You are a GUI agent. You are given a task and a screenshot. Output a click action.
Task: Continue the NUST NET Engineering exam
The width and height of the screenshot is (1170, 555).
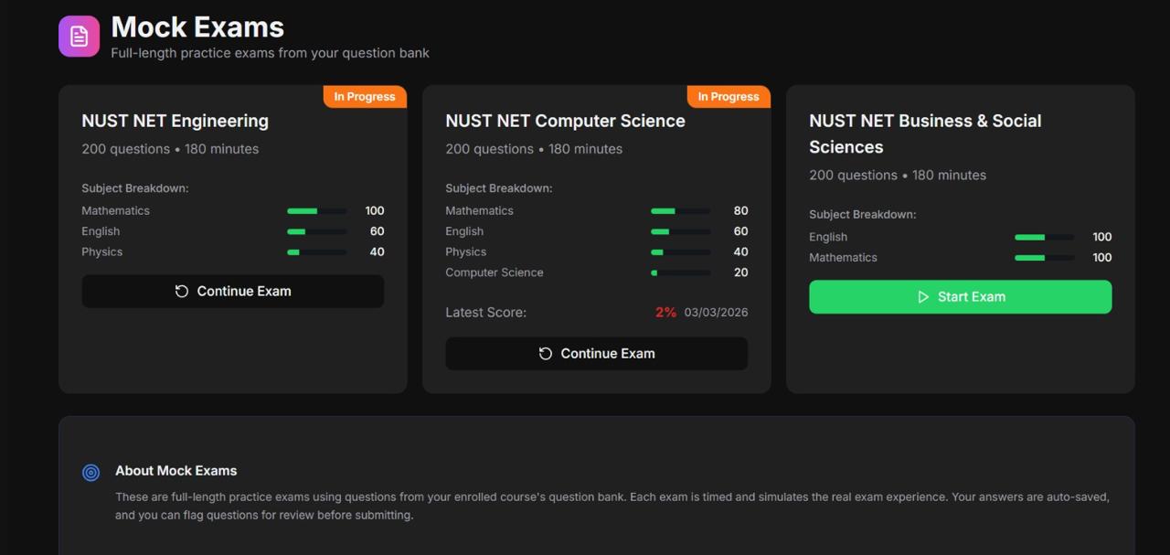pos(233,291)
